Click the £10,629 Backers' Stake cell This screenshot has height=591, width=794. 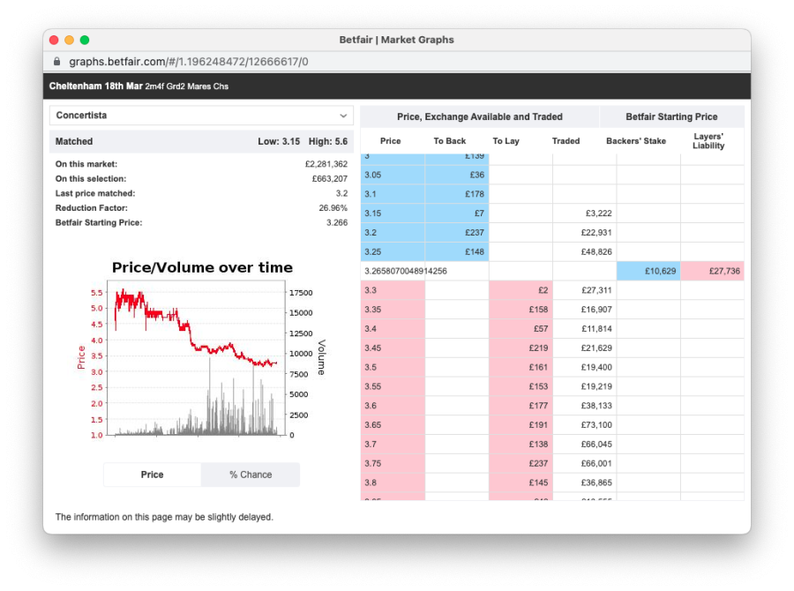648,271
